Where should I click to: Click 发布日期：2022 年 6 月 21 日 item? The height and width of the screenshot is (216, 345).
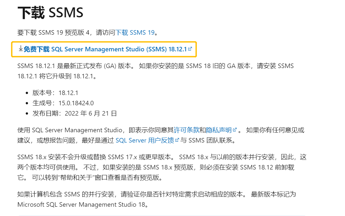[75, 114]
